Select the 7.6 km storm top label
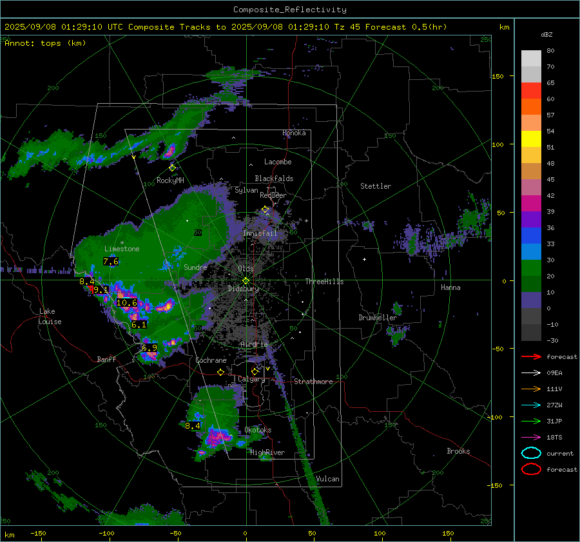580x542 pixels. click(111, 262)
